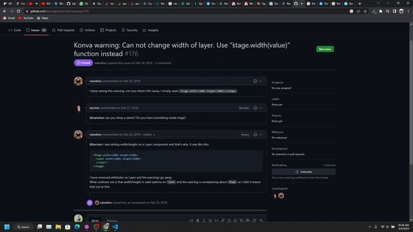Click naivefun username in first comment header

96,81
